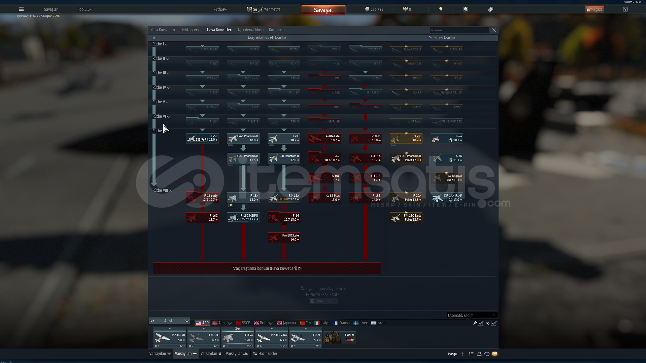
Task: Open the mail envelope icon
Action: [x=495, y=354]
